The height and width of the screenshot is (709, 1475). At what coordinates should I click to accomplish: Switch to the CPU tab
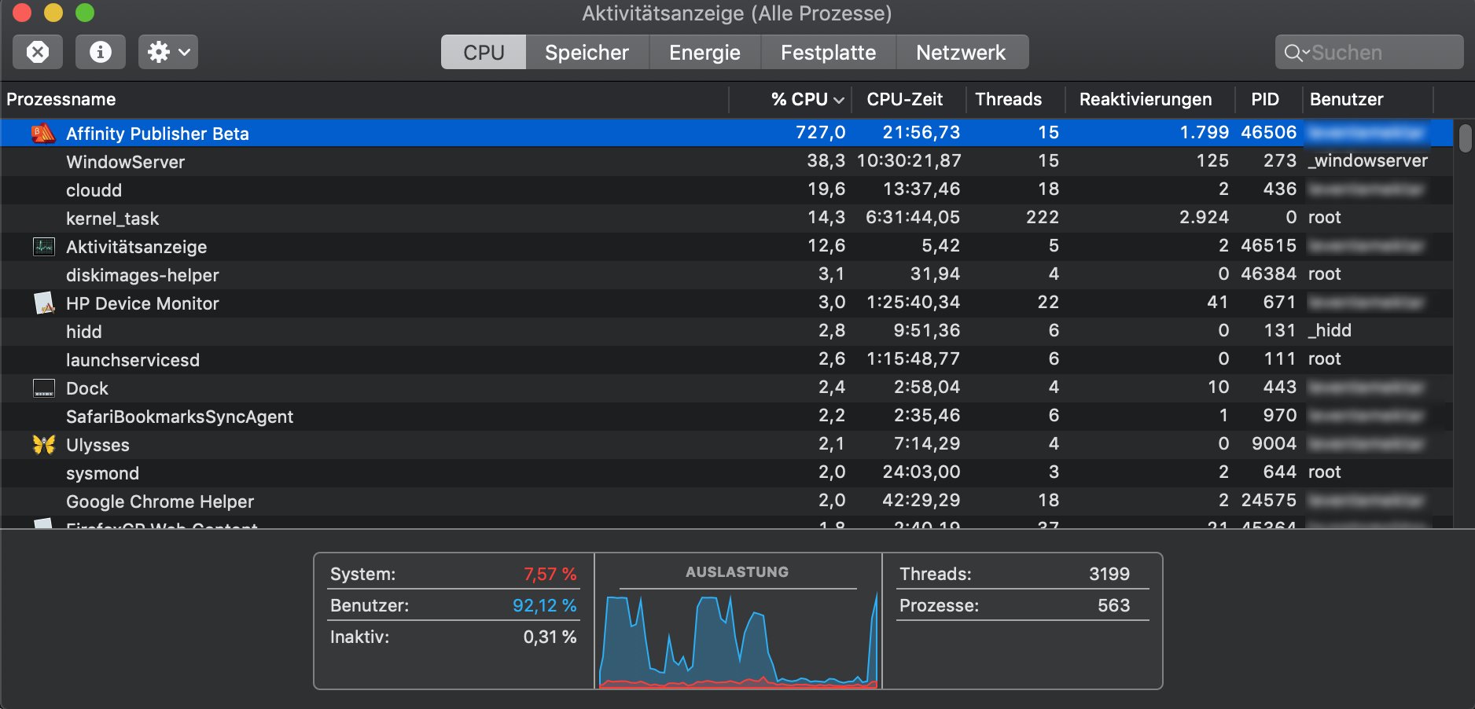pos(484,52)
